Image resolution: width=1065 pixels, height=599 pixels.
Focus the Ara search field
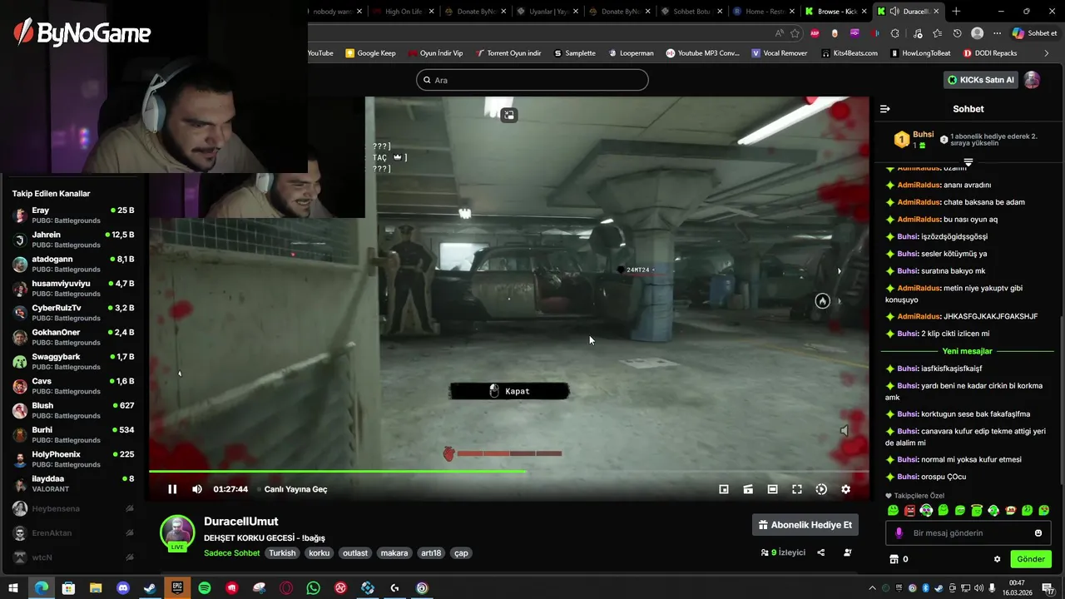point(532,80)
